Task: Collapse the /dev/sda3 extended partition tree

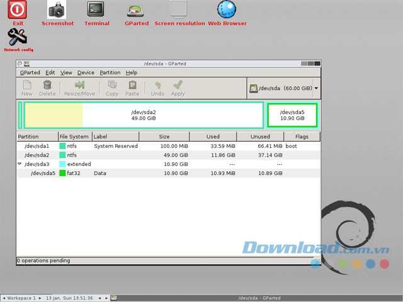Action: click(x=20, y=164)
